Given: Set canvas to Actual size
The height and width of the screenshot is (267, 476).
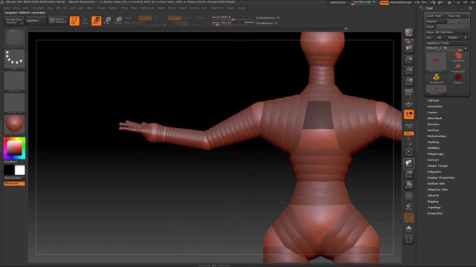Looking at the screenshot, I should (409, 70).
